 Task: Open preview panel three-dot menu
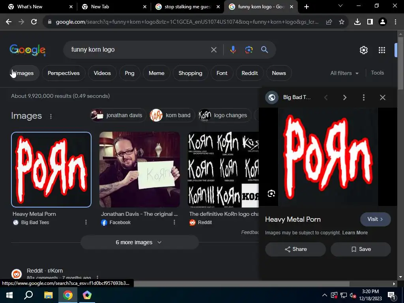click(x=363, y=97)
